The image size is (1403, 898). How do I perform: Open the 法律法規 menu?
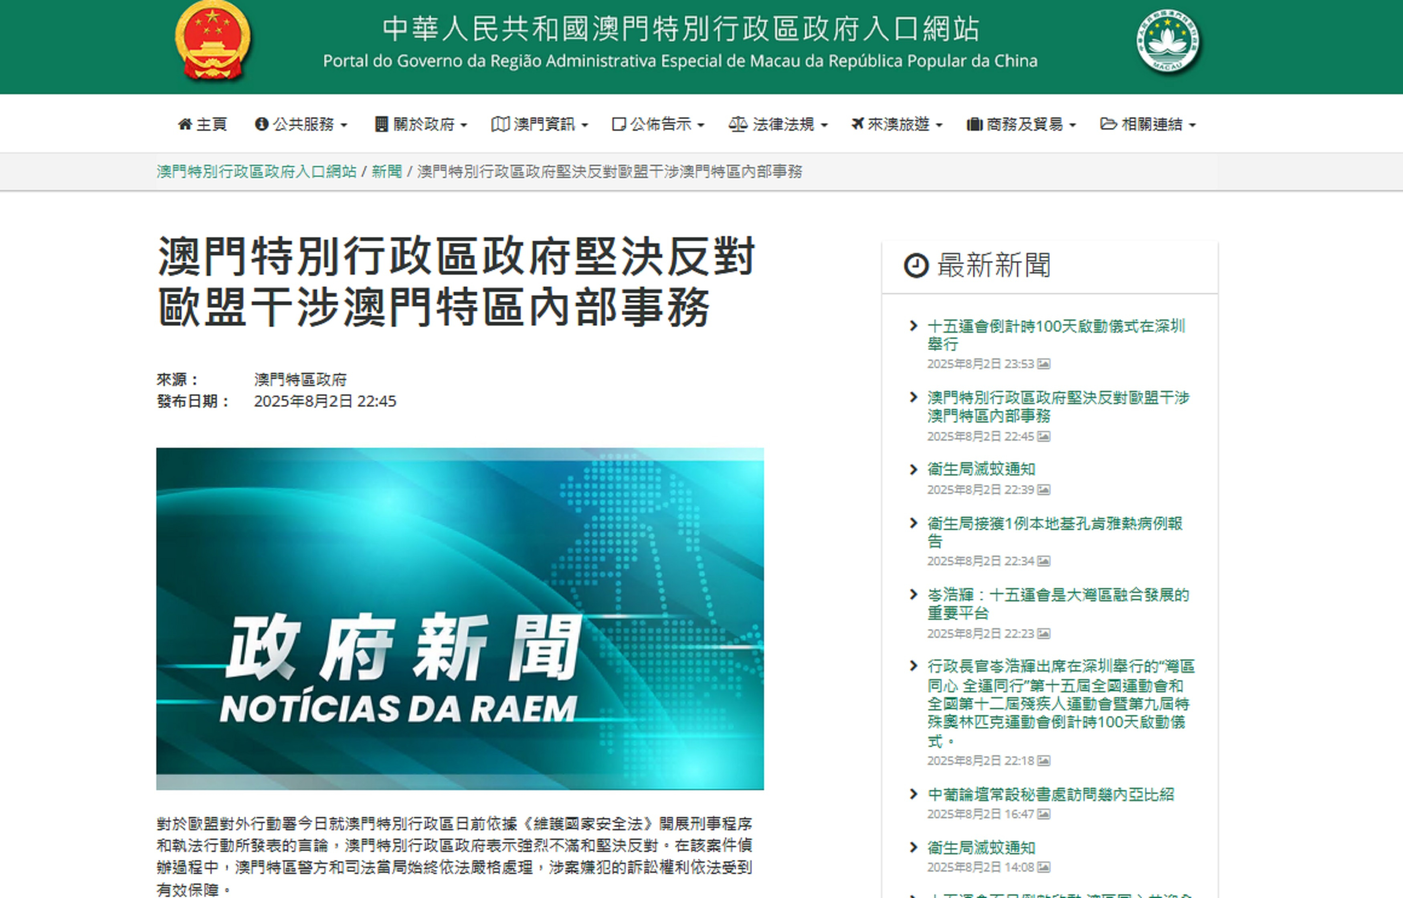778,124
